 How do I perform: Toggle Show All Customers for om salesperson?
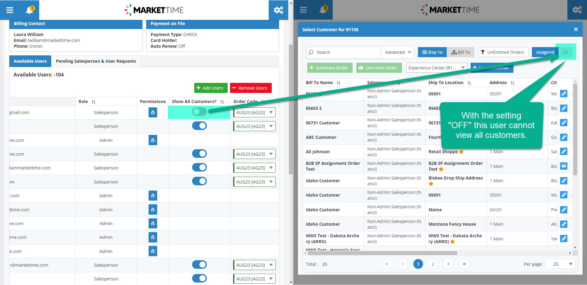click(199, 181)
